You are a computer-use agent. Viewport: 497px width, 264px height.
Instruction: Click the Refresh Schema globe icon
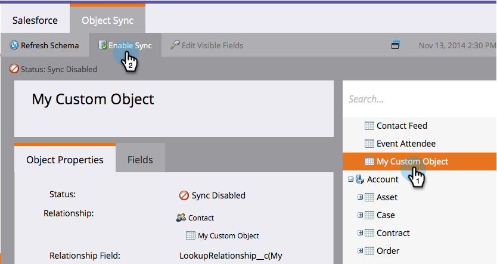click(14, 45)
